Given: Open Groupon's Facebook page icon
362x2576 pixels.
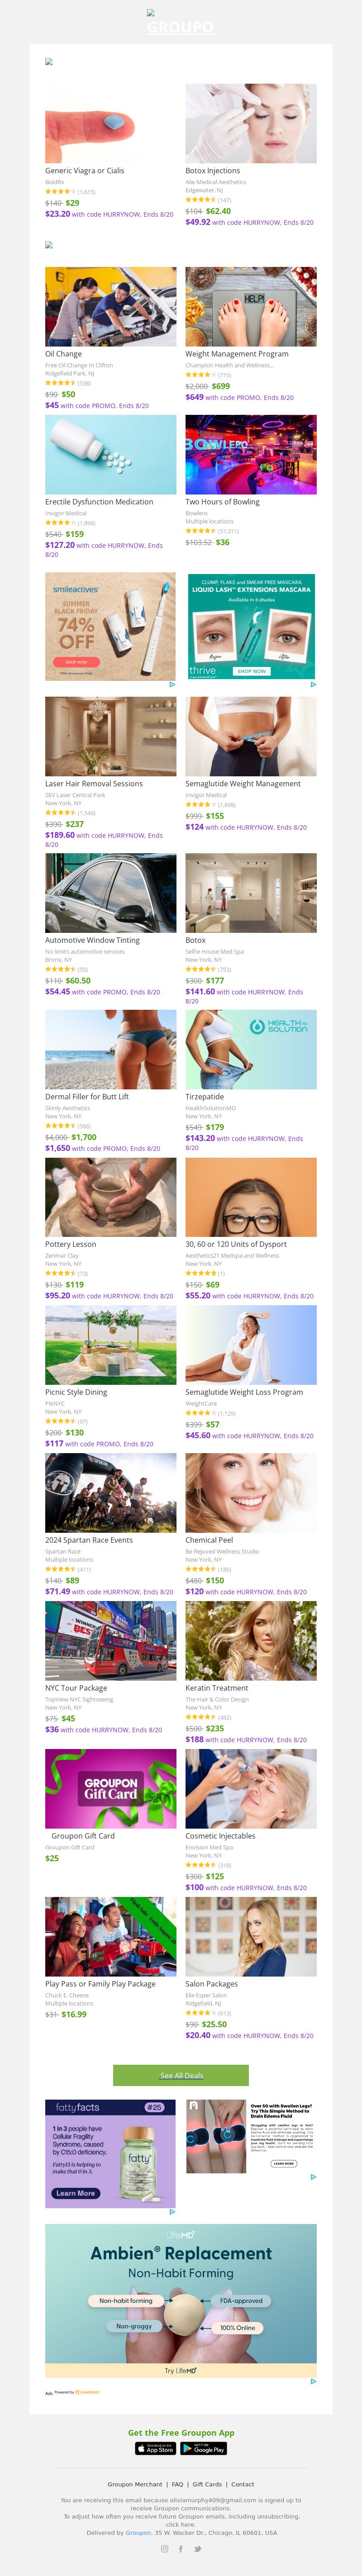Looking at the screenshot, I should (181, 2548).
